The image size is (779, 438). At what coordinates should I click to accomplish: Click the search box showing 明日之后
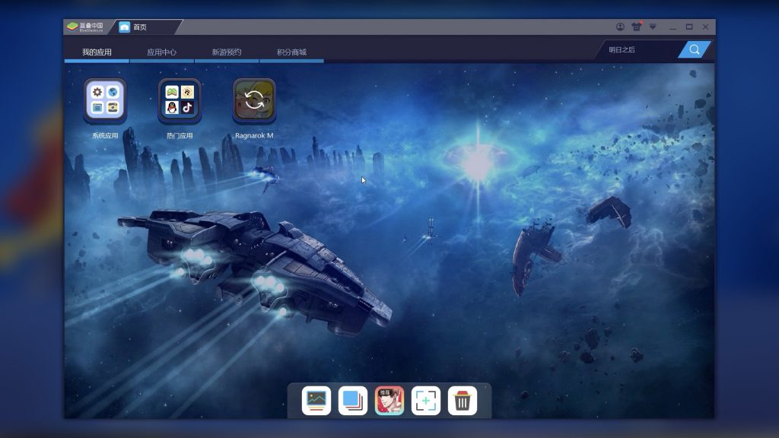[640, 49]
